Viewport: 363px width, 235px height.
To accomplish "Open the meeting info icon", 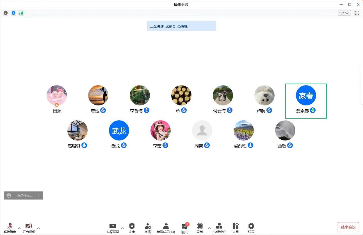I will click(x=6, y=13).
